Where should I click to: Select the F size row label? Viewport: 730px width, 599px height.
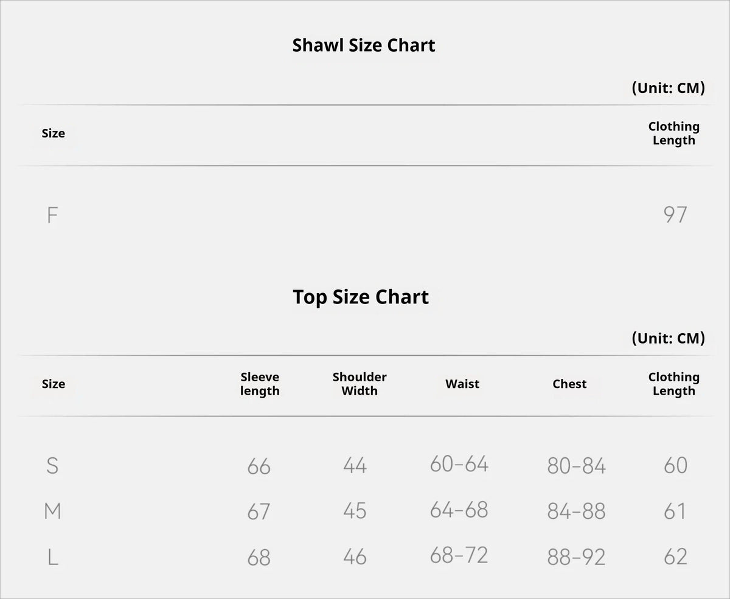click(x=52, y=215)
